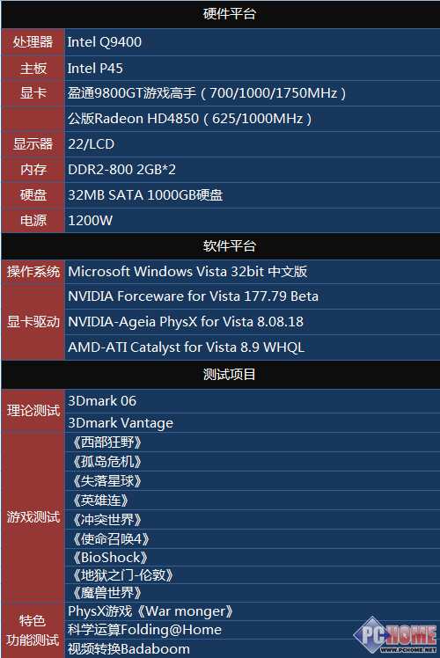Click the 《西部狂野》 row

[x=253, y=442]
